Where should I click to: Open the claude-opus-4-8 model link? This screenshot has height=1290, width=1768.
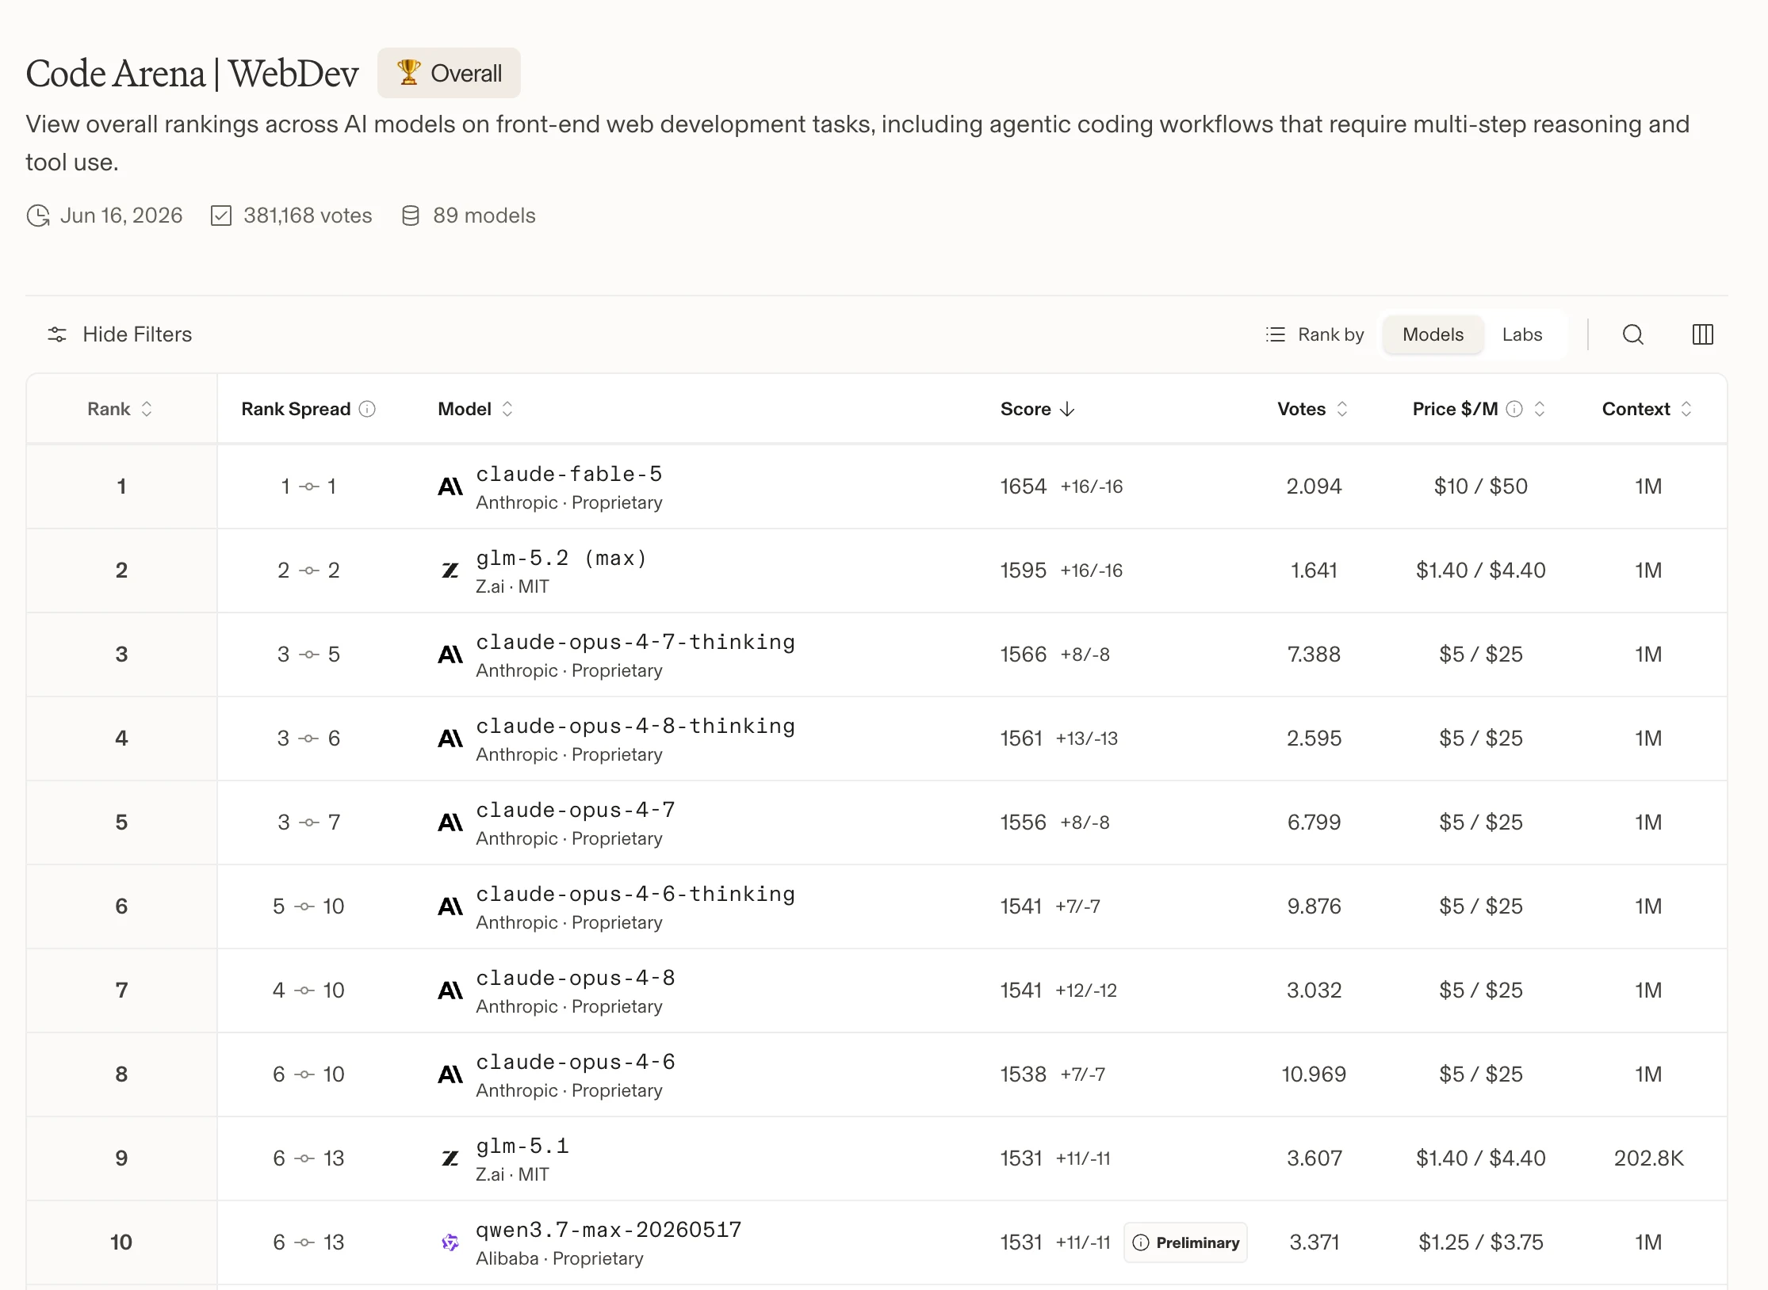coord(576,978)
